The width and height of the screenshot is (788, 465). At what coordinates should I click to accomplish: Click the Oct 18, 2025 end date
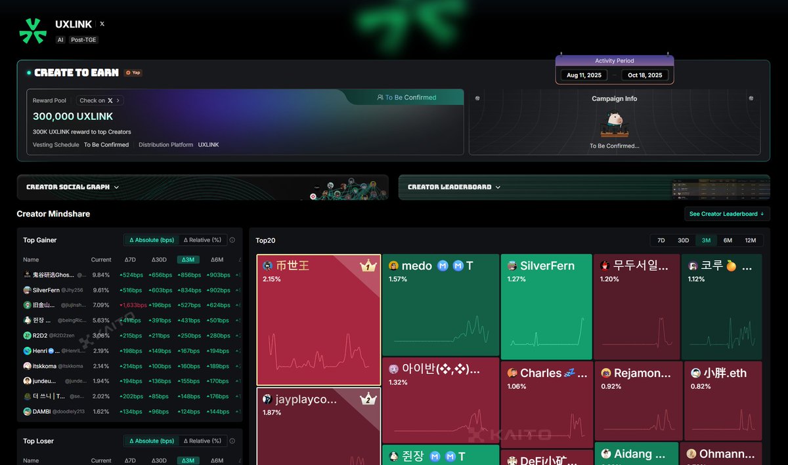point(646,75)
